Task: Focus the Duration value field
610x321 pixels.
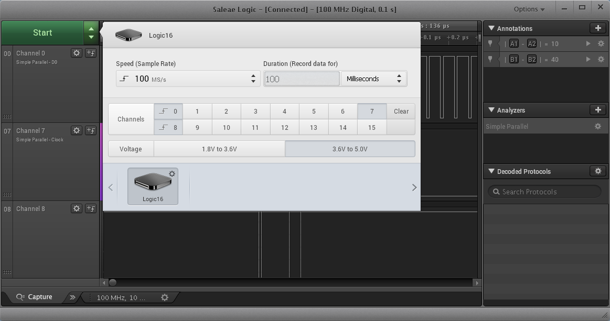Action: (302, 79)
